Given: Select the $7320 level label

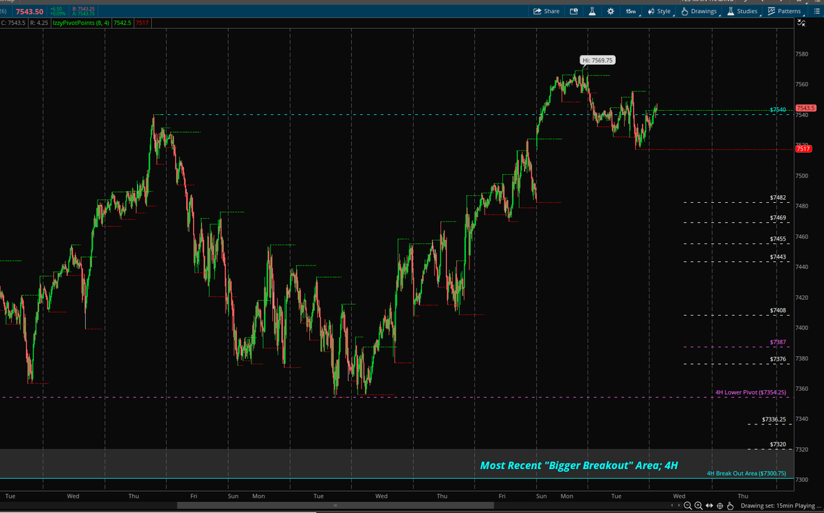Looking at the screenshot, I should [x=778, y=444].
